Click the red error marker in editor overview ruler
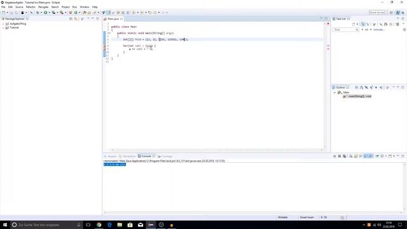Image resolution: width=407 pixels, height=229 pixels. click(328, 24)
